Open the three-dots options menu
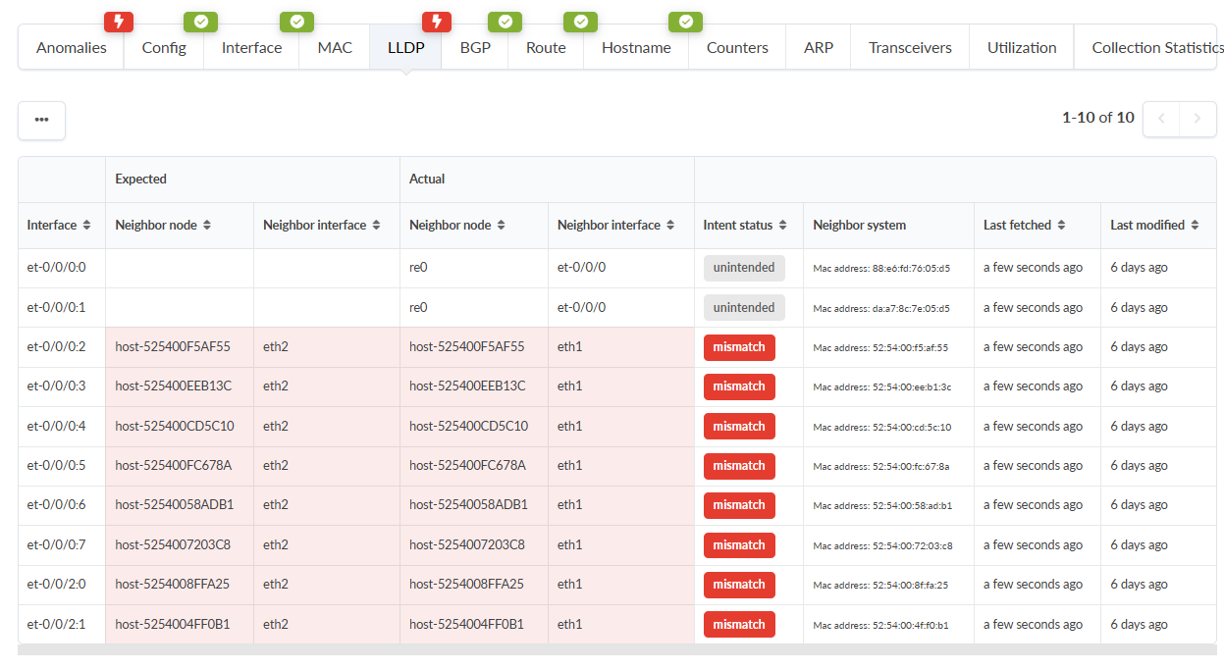1224x669 pixels. pyautogui.click(x=41, y=120)
